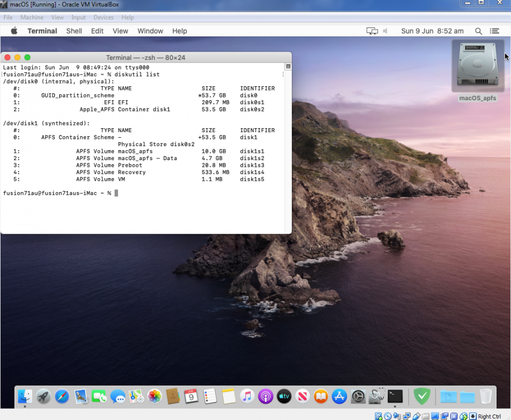Open the Shell menu

pos(74,31)
